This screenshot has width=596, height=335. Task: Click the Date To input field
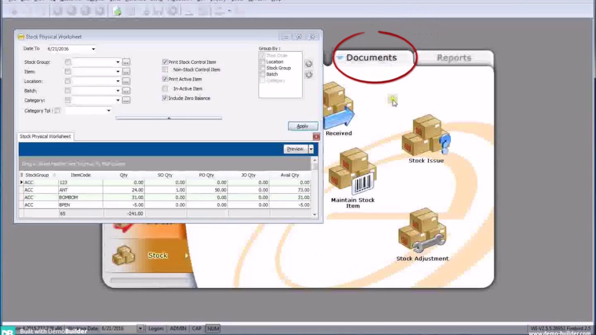pyautogui.click(x=68, y=49)
